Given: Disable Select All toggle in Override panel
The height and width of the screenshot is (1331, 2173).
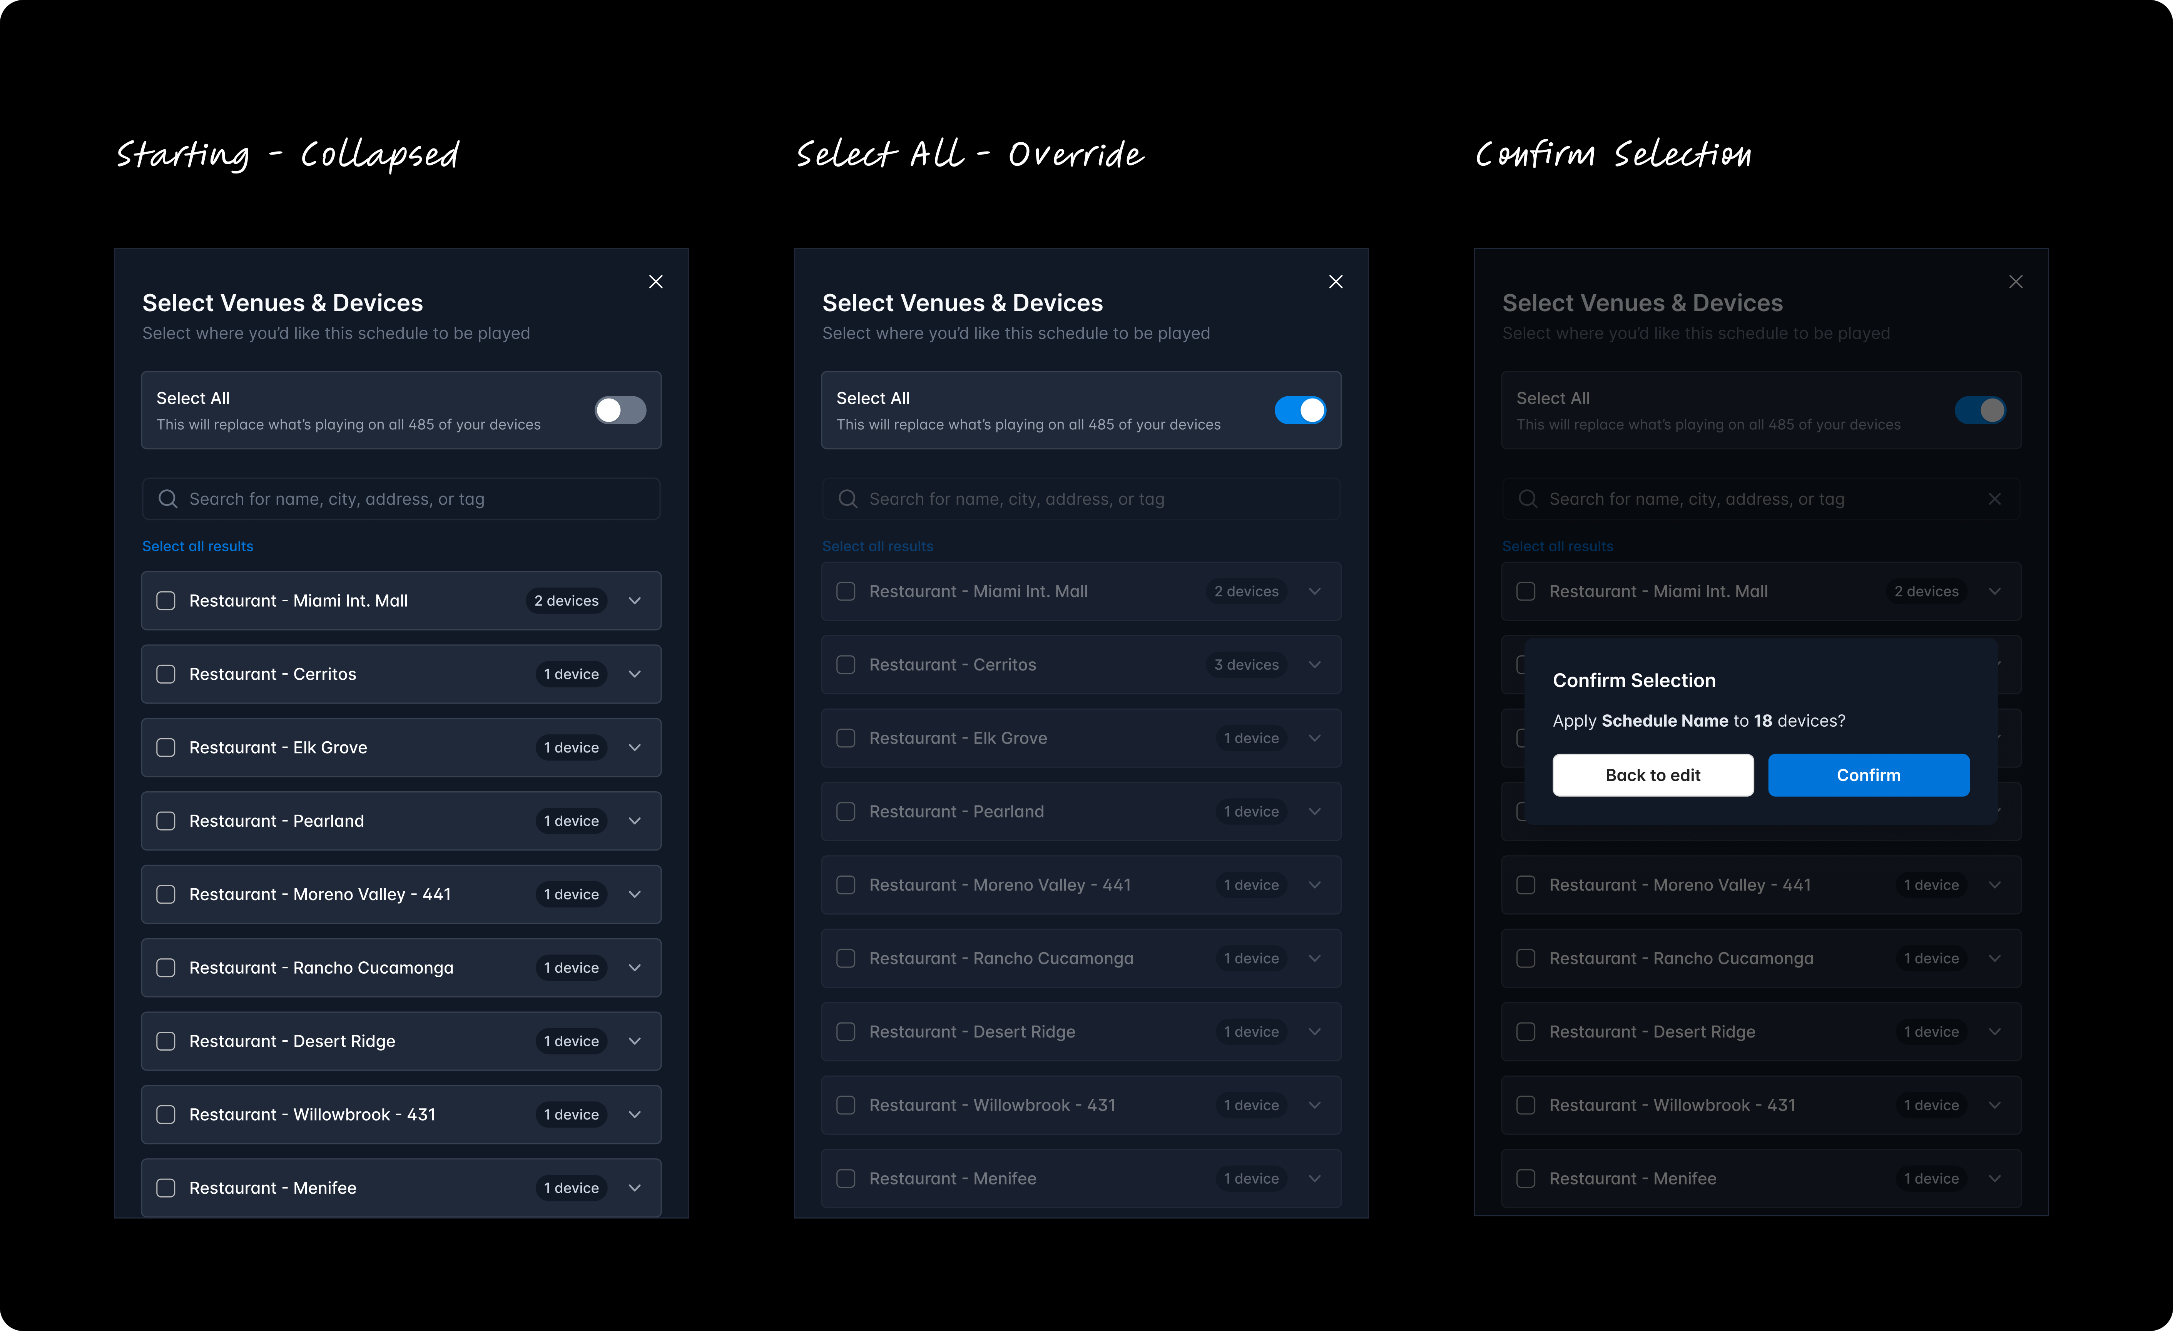Looking at the screenshot, I should tap(1300, 410).
